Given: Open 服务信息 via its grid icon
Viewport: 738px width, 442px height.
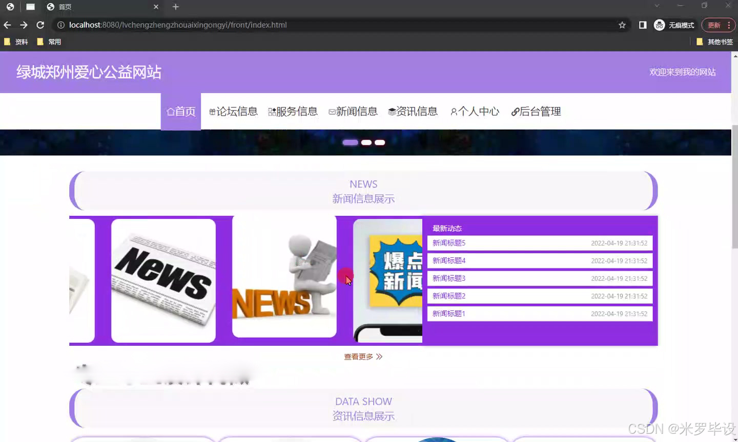Looking at the screenshot, I should click(271, 110).
